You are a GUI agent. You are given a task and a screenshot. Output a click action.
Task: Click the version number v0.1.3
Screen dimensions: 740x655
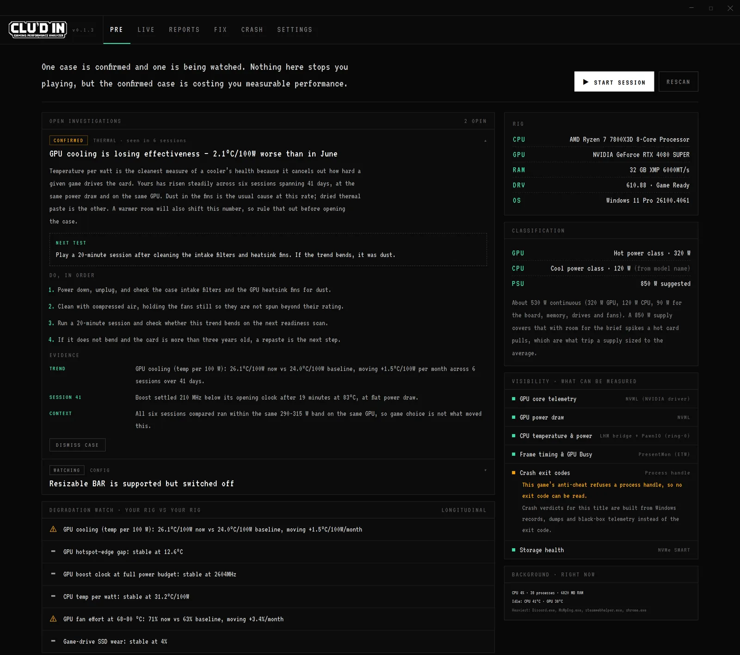pyautogui.click(x=83, y=30)
